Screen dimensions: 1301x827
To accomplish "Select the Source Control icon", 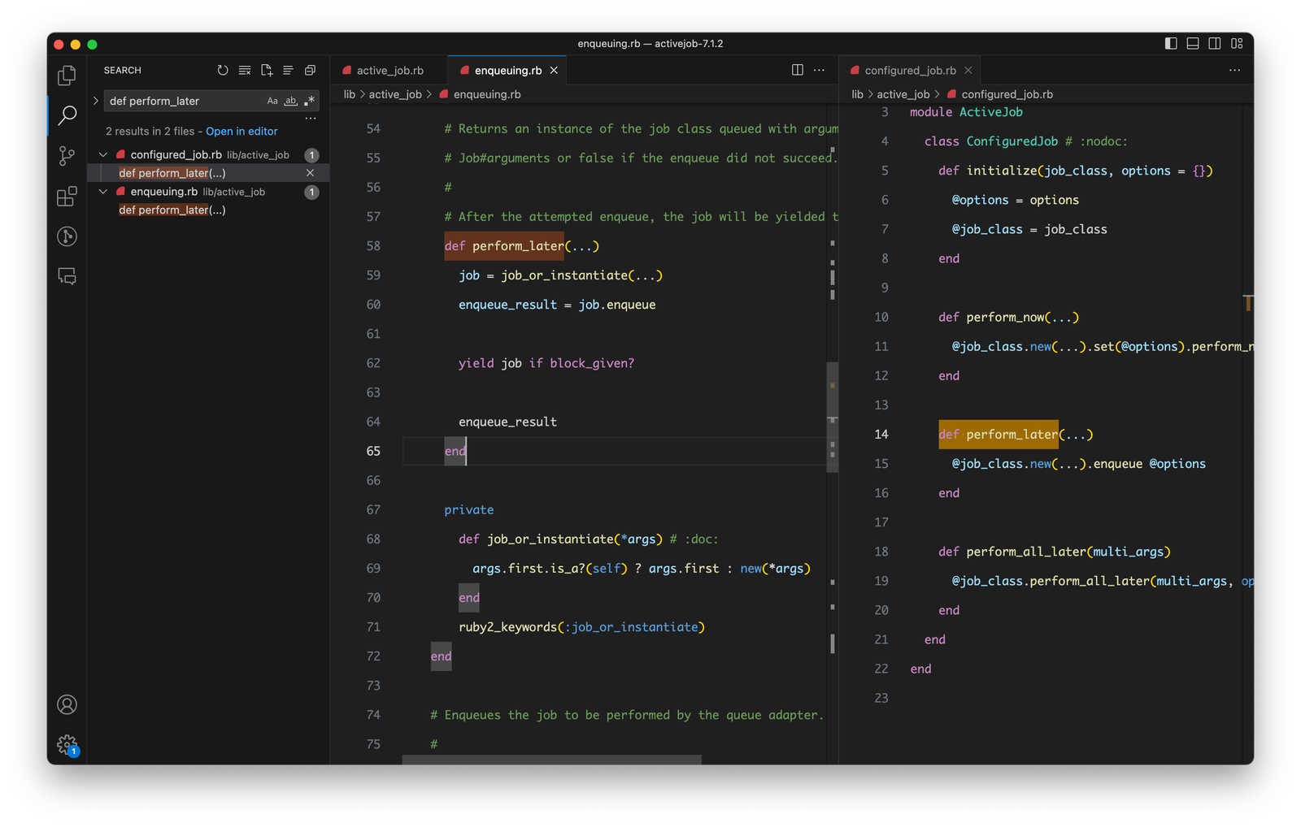I will [66, 155].
